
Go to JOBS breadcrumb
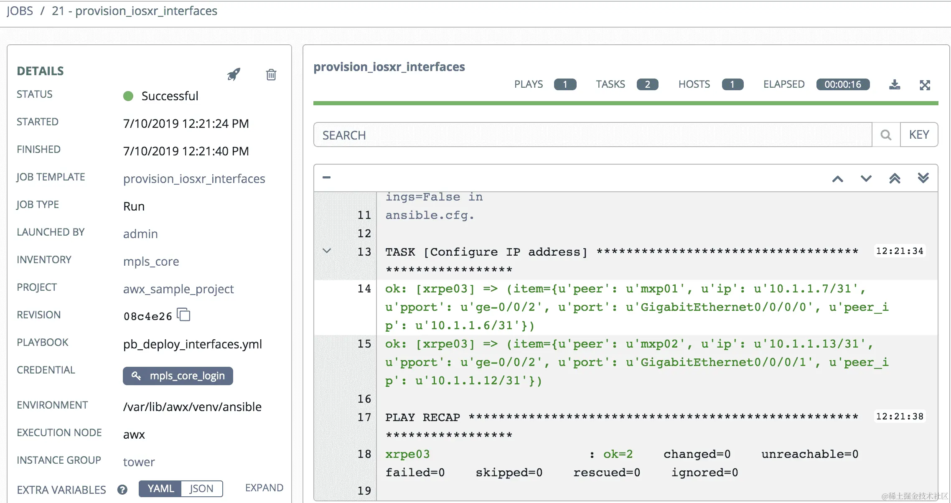coord(20,11)
